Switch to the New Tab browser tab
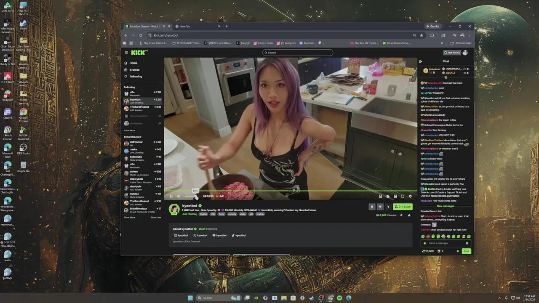 197,26
